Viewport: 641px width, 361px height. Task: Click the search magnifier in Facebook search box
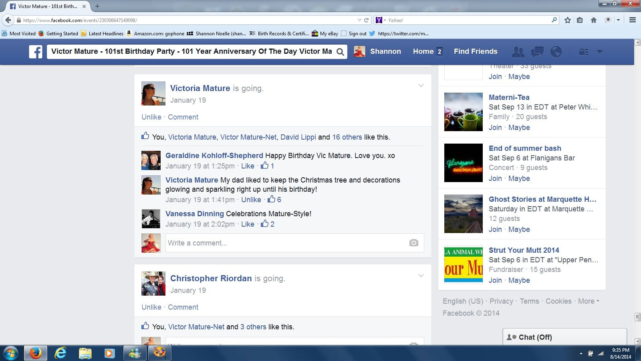coord(340,52)
